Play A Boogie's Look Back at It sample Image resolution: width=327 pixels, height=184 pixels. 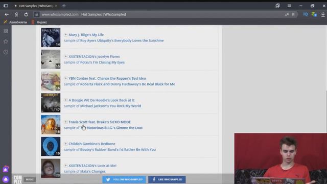[x=65, y=100]
